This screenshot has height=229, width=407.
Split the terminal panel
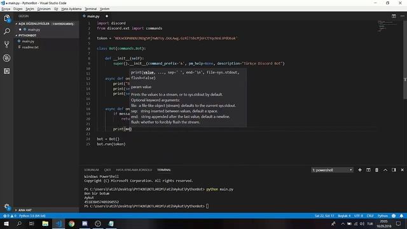coord(368,170)
